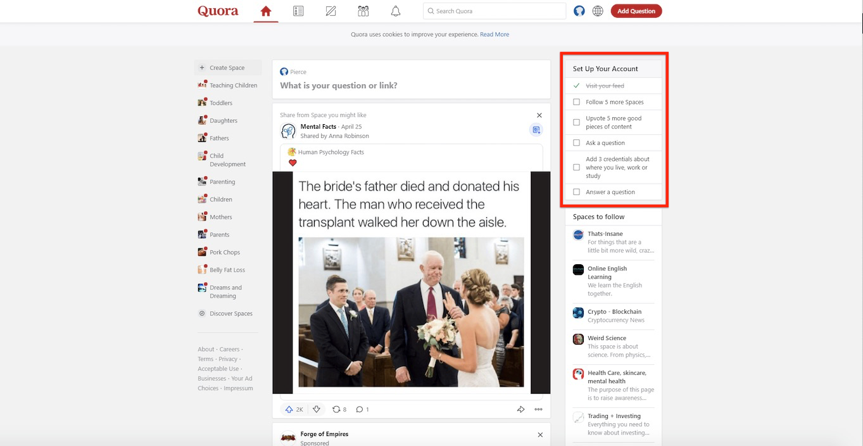Tick the Answer a question checkbox
This screenshot has width=863, height=446.
pos(576,191)
